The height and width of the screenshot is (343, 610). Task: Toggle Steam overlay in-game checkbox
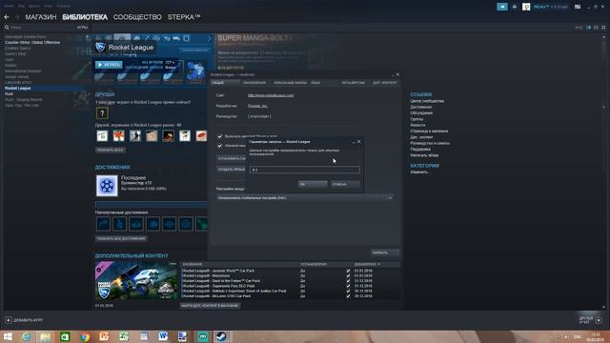[220, 136]
